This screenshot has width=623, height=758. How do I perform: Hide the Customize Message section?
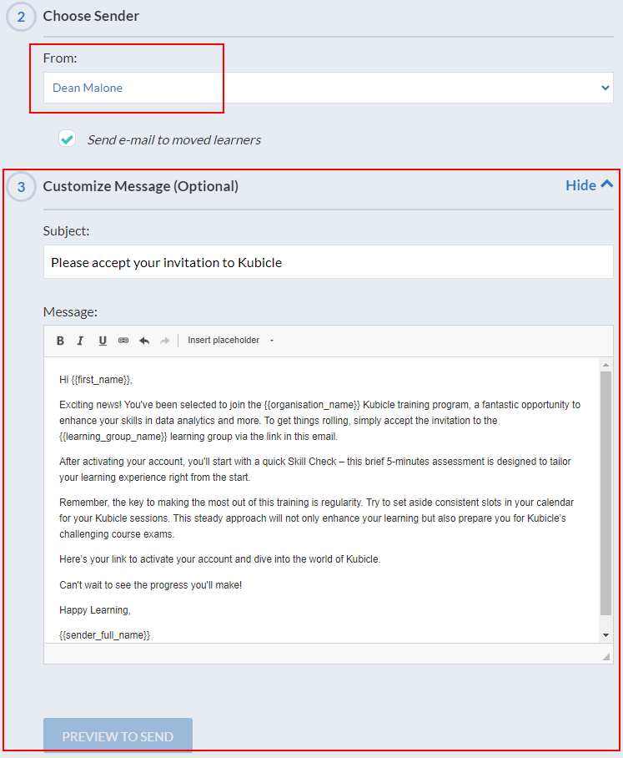point(589,185)
